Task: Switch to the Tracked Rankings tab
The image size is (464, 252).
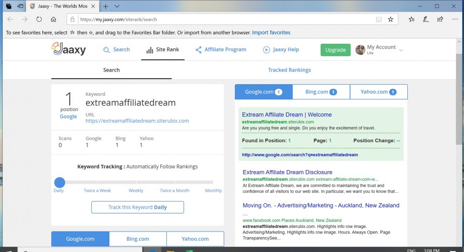Action: tap(289, 70)
